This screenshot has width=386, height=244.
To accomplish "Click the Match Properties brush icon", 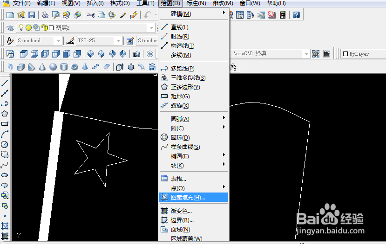I will coord(123,15).
